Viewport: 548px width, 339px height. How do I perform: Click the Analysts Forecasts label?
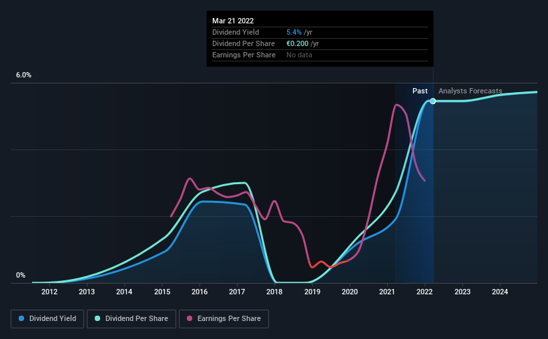click(x=471, y=91)
